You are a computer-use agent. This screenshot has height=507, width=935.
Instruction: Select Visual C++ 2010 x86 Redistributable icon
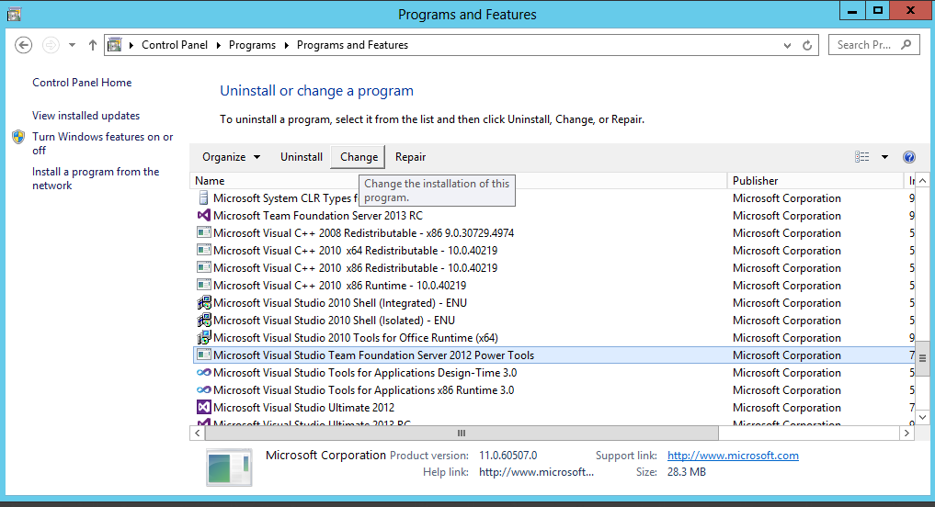[204, 267]
